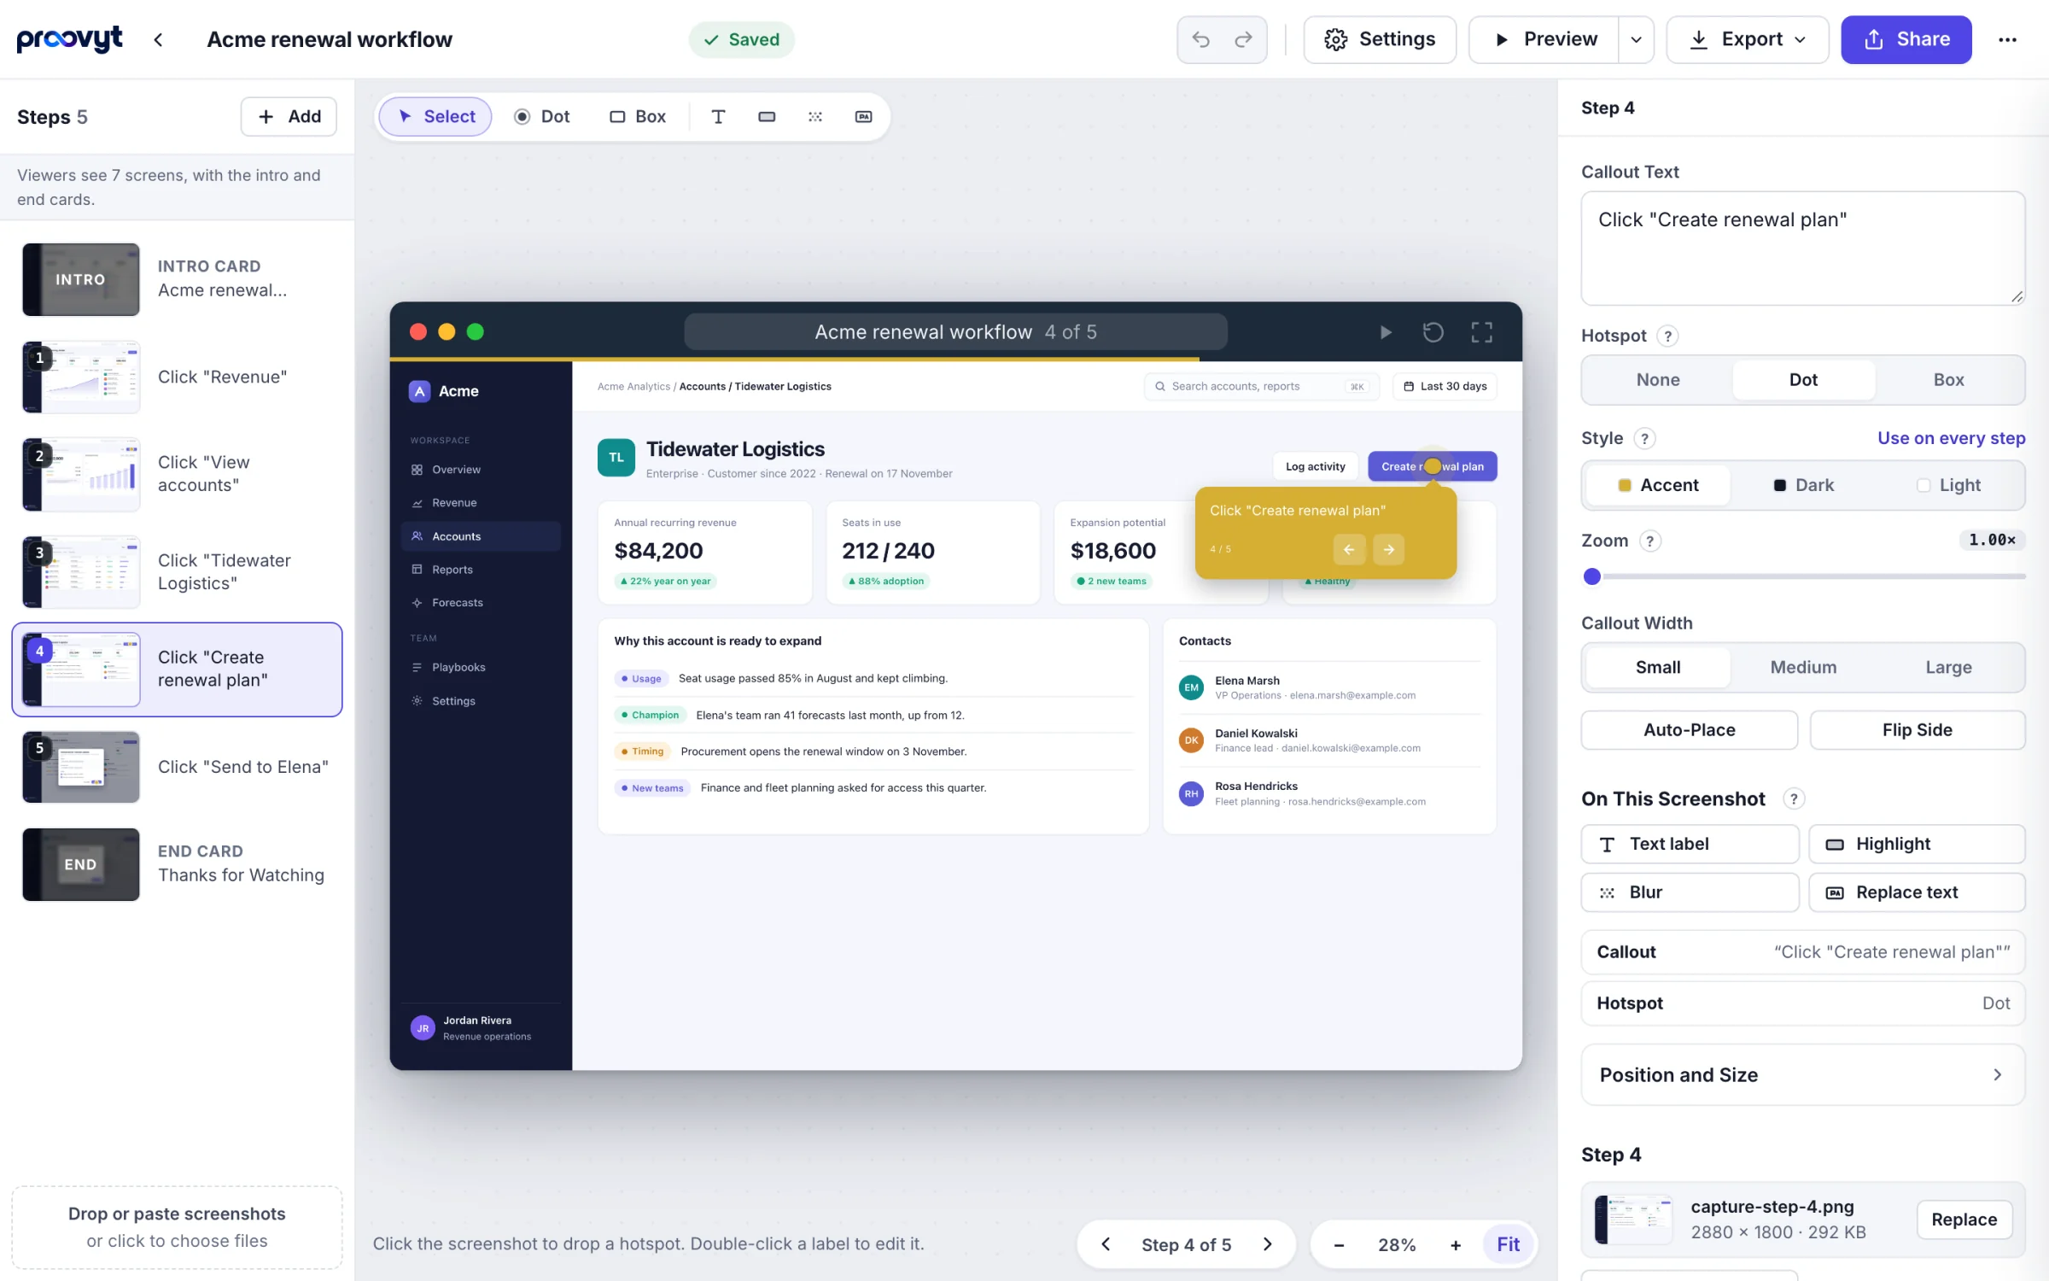Click "Use on every step" link
Image resolution: width=2049 pixels, height=1281 pixels.
coord(1951,438)
